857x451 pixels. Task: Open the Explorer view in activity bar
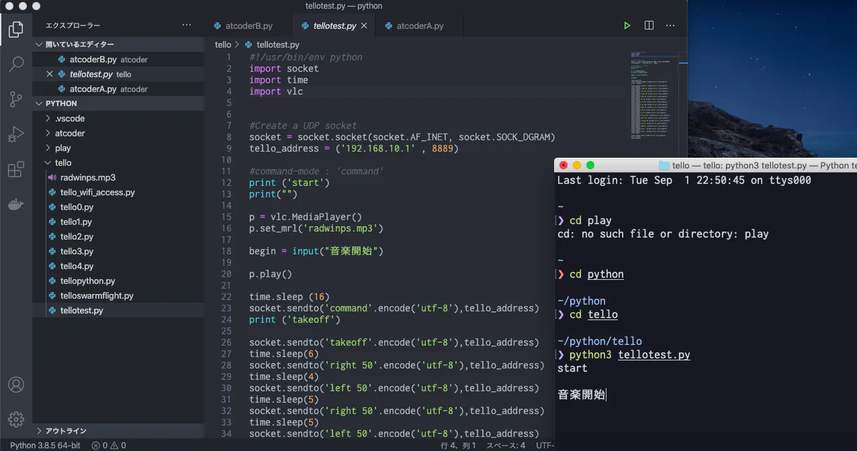[x=16, y=30]
